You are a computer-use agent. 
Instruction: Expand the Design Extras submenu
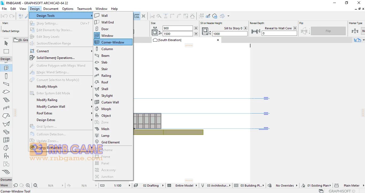(x=61, y=120)
